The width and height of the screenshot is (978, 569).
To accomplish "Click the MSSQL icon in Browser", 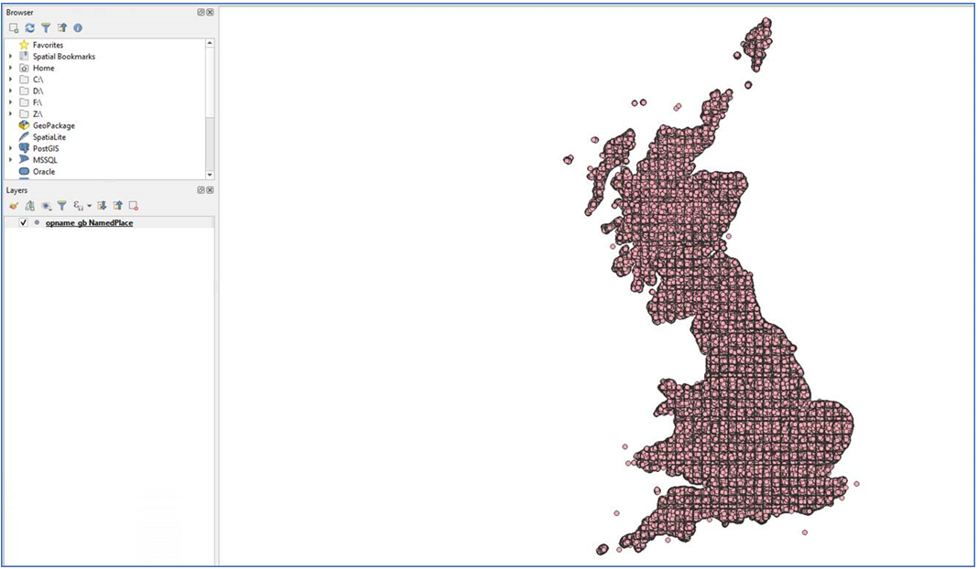I will pyautogui.click(x=24, y=160).
